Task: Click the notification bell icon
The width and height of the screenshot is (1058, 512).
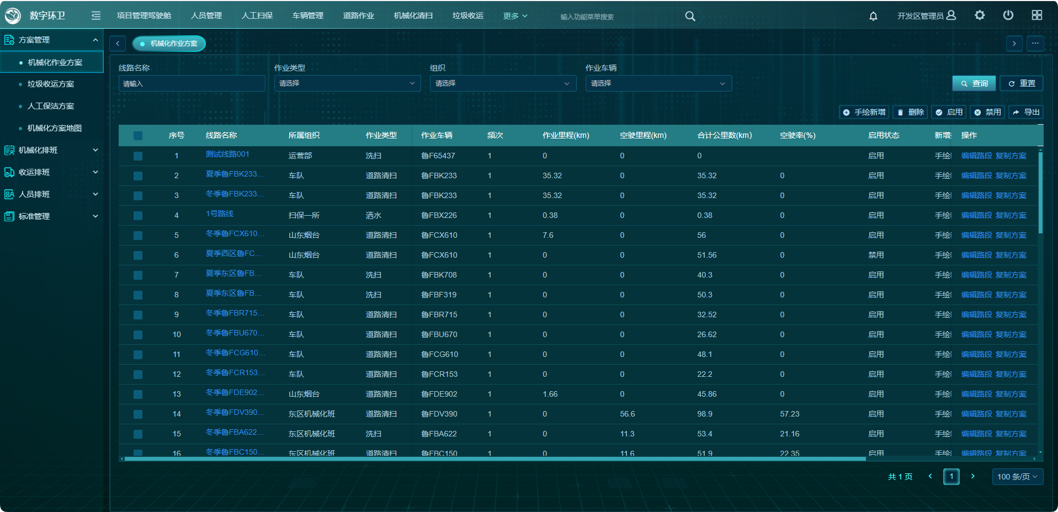Action: pos(873,16)
